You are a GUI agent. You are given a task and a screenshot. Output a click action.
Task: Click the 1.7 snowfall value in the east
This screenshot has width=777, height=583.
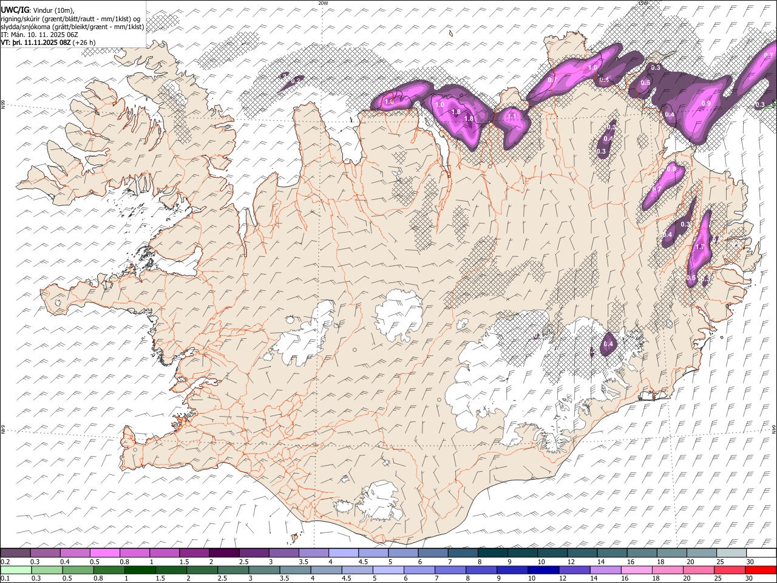[x=699, y=247]
